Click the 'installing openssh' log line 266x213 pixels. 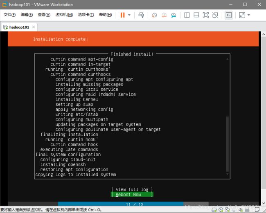[63, 164]
